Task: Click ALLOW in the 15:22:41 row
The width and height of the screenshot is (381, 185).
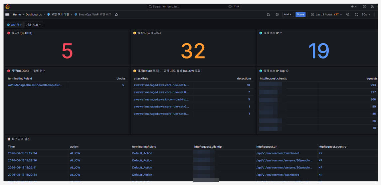Action: pyautogui.click(x=75, y=167)
